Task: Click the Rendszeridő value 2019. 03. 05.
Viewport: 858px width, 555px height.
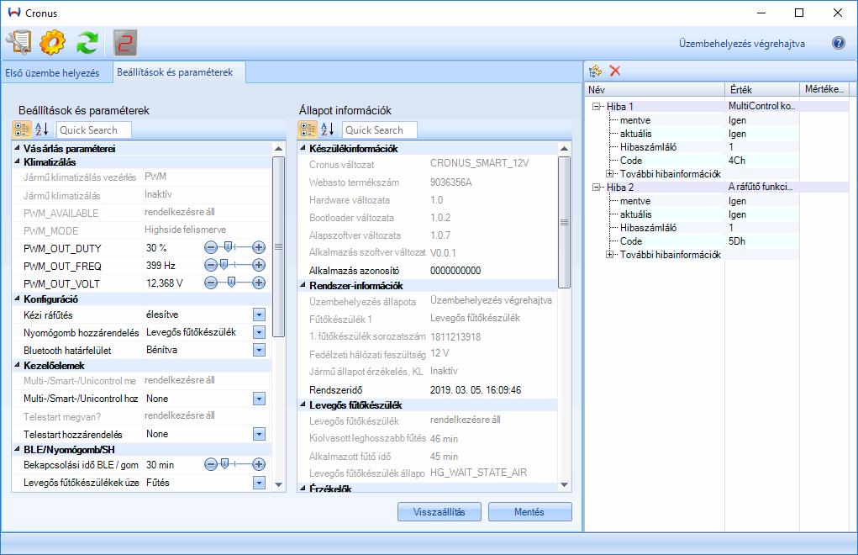Action: (x=476, y=390)
